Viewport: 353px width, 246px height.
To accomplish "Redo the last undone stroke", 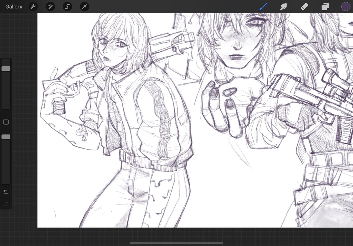I will (6, 203).
